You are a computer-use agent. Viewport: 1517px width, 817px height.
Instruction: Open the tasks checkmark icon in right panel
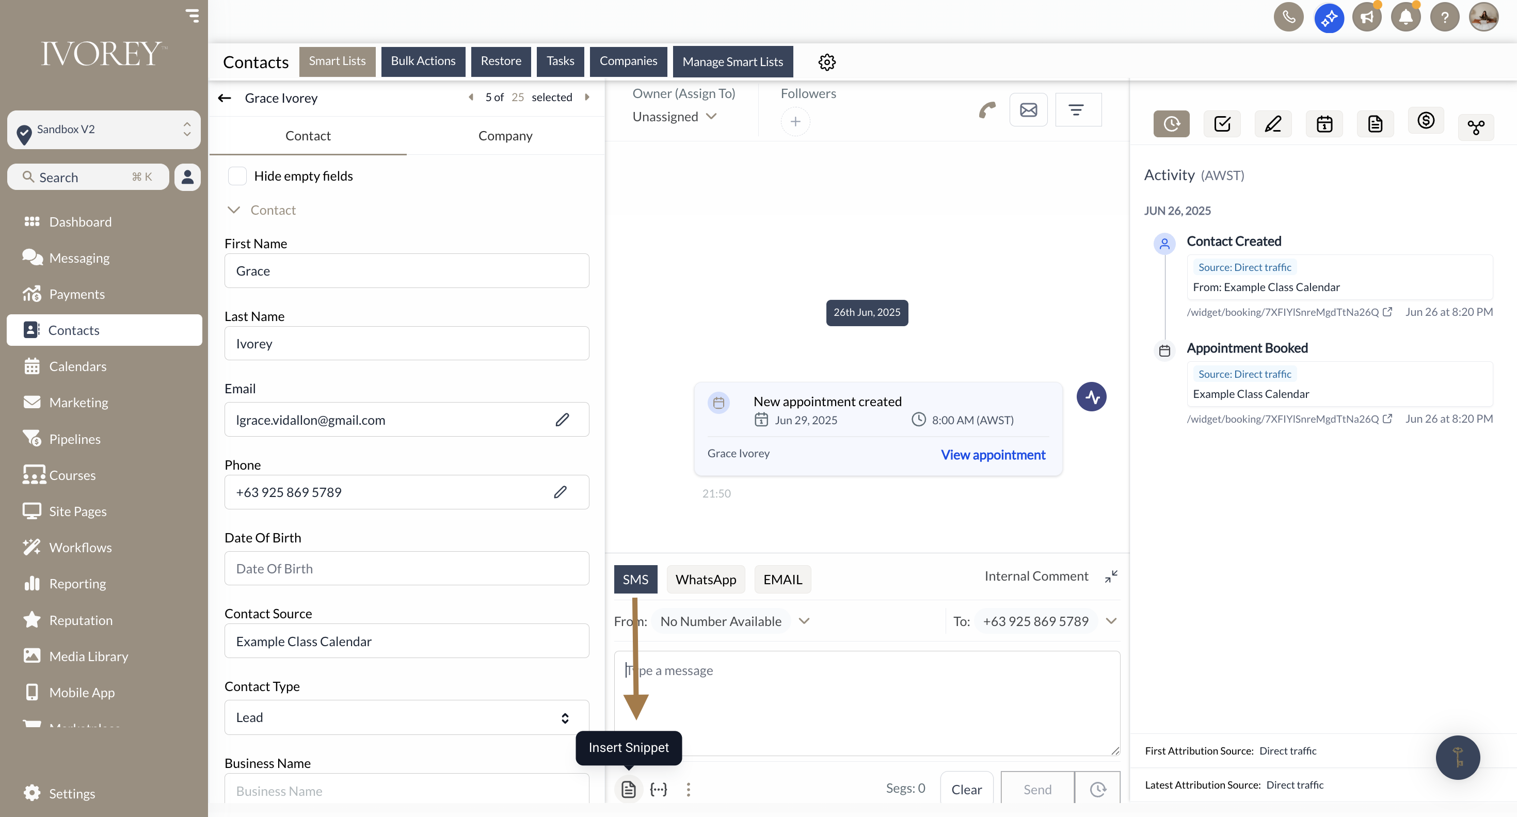[1222, 124]
